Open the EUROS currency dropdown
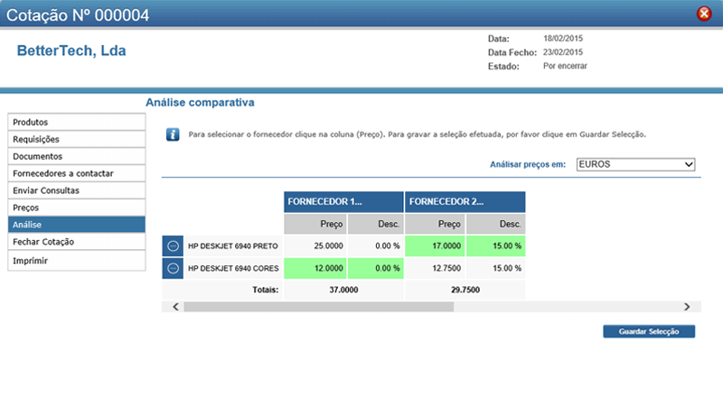The width and height of the screenshot is (723, 398). (x=636, y=164)
